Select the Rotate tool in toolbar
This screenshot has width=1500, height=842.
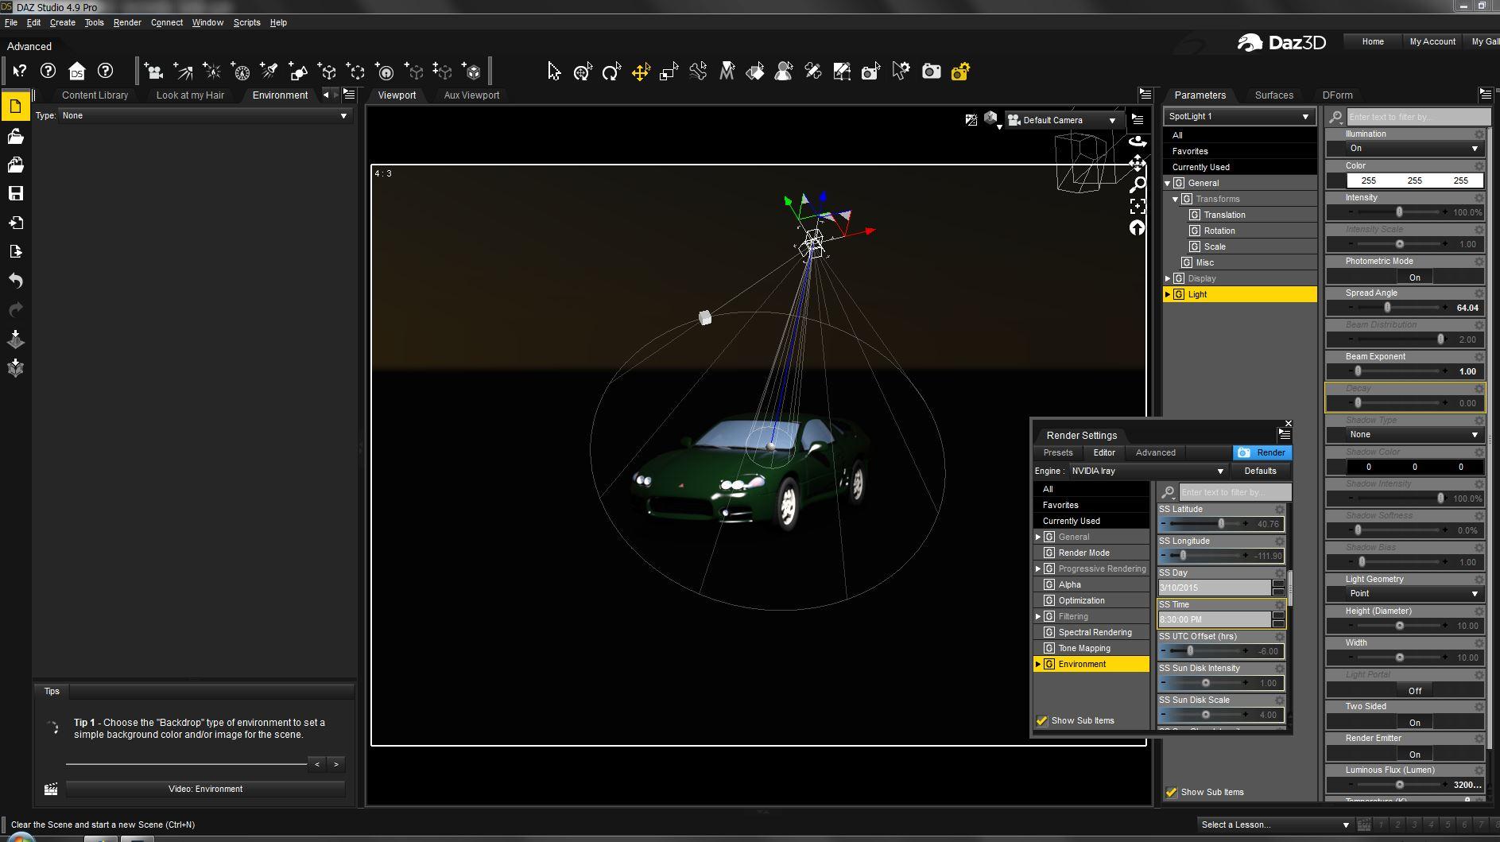click(x=610, y=72)
